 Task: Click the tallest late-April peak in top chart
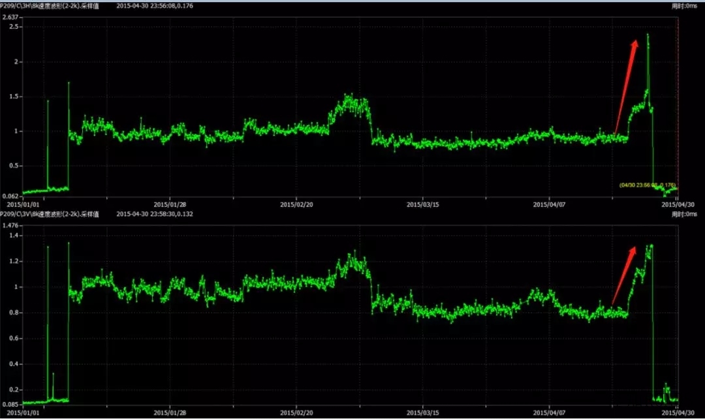(x=648, y=35)
